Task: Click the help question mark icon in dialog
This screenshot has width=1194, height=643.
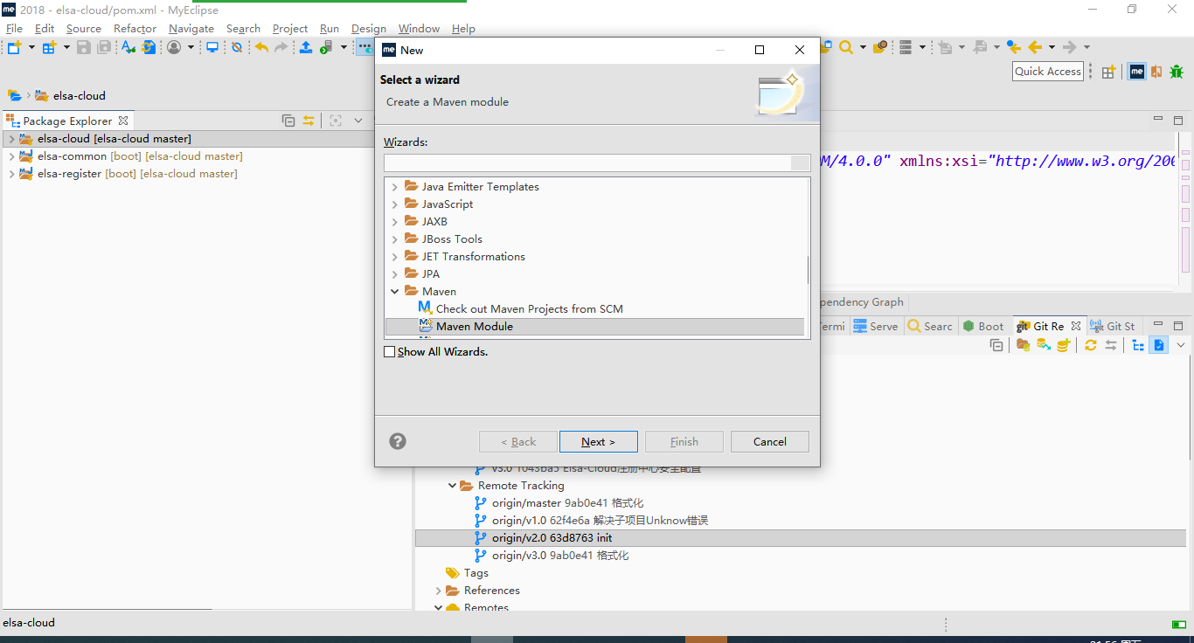Action: coord(398,441)
